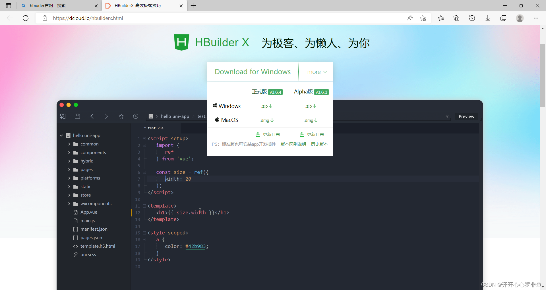546x290 pixels.
Task: Open the Settings and more menu
Action: point(536,18)
